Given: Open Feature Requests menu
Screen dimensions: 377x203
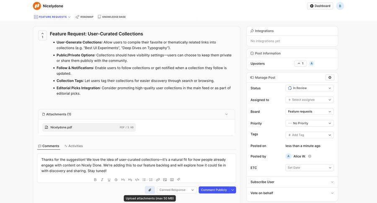Looking at the screenshot, I should 52,17.
